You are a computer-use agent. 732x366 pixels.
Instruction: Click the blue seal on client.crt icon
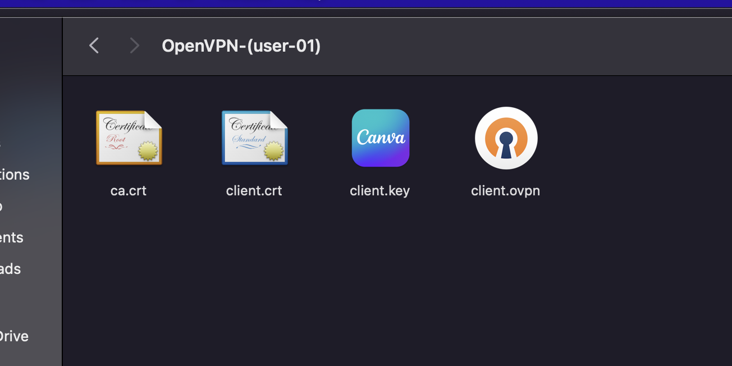pyautogui.click(x=273, y=149)
